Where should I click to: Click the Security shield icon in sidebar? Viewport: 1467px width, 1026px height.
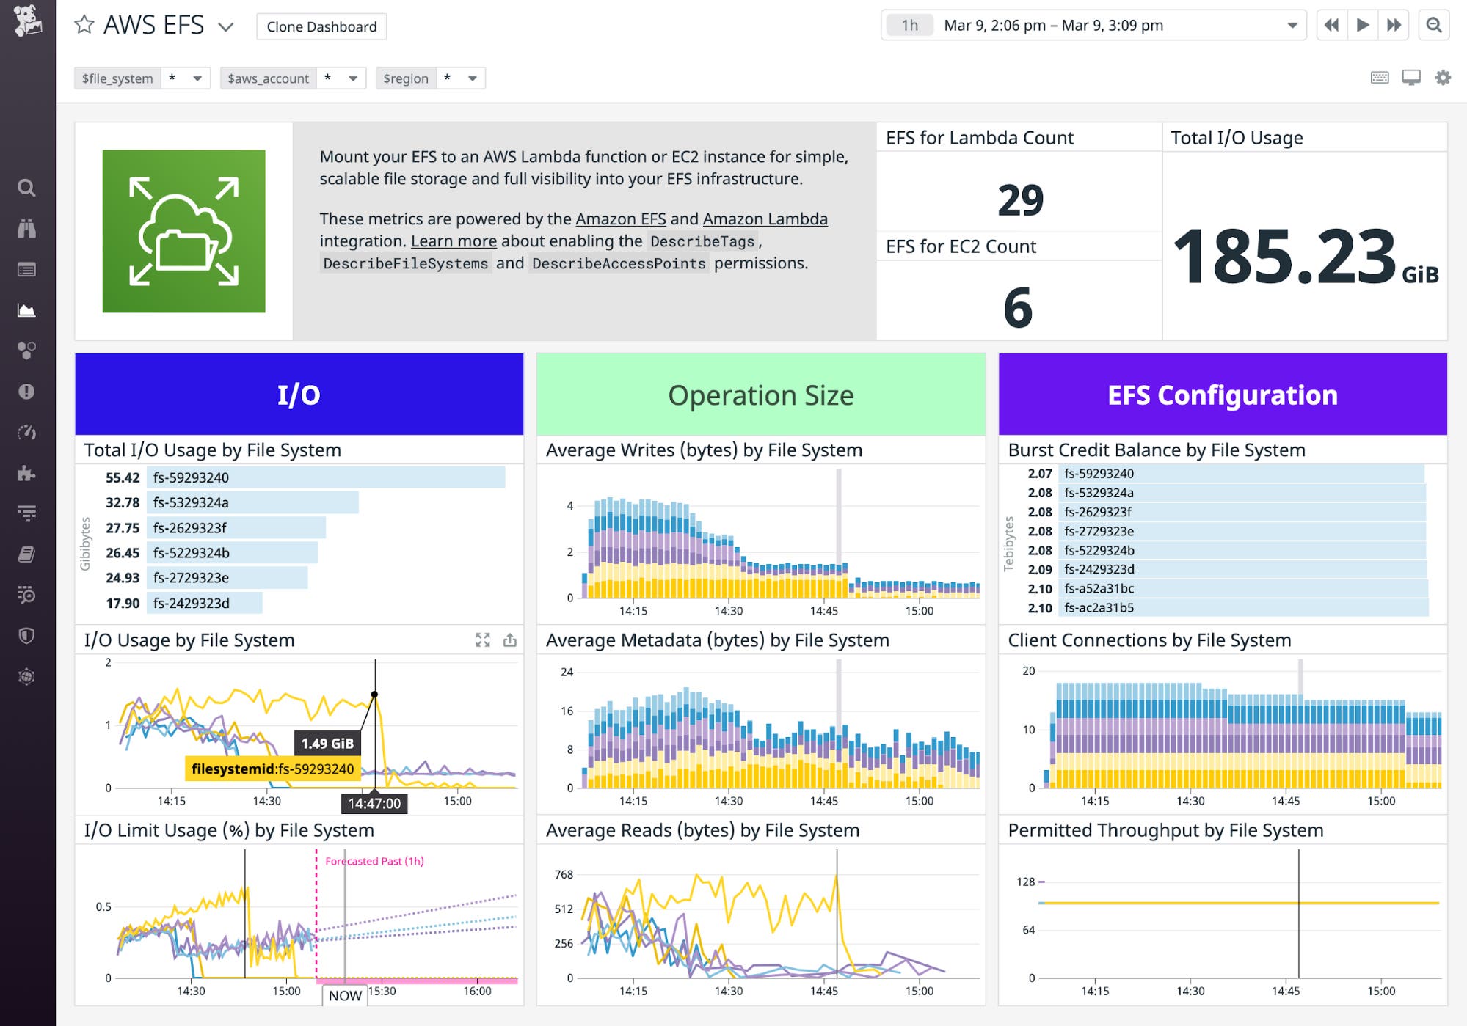(28, 637)
